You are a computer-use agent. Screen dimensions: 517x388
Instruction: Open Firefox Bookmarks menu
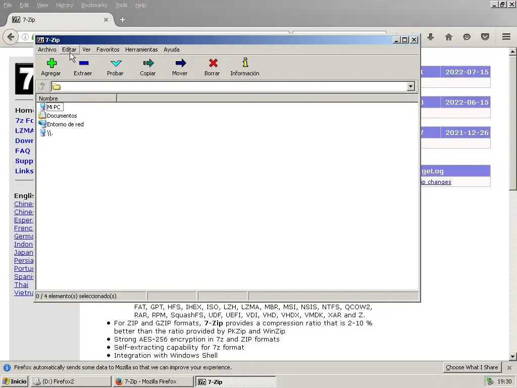pos(94,5)
